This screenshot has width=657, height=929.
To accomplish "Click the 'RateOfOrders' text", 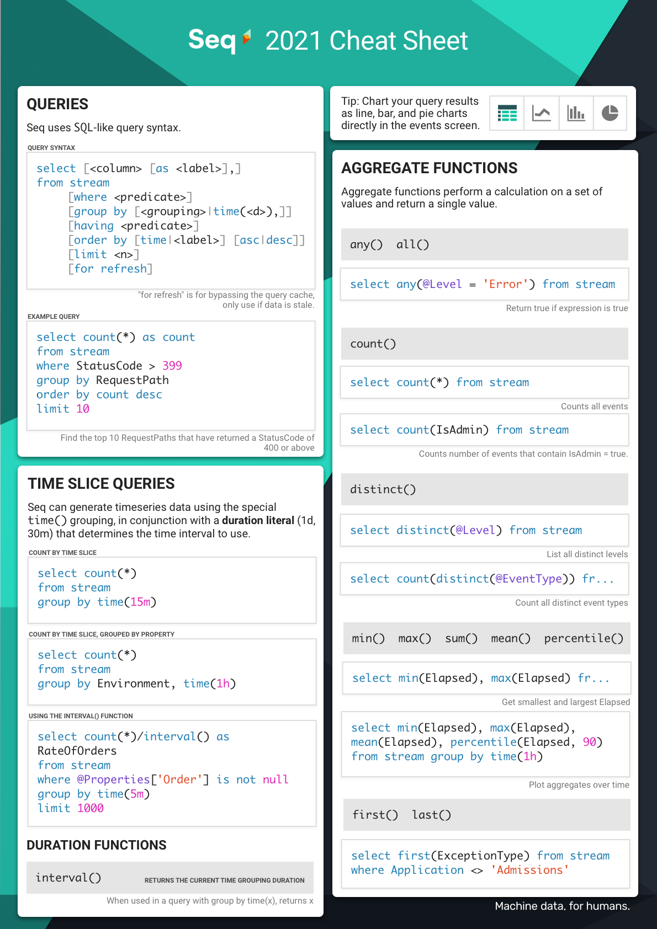I will (x=77, y=751).
